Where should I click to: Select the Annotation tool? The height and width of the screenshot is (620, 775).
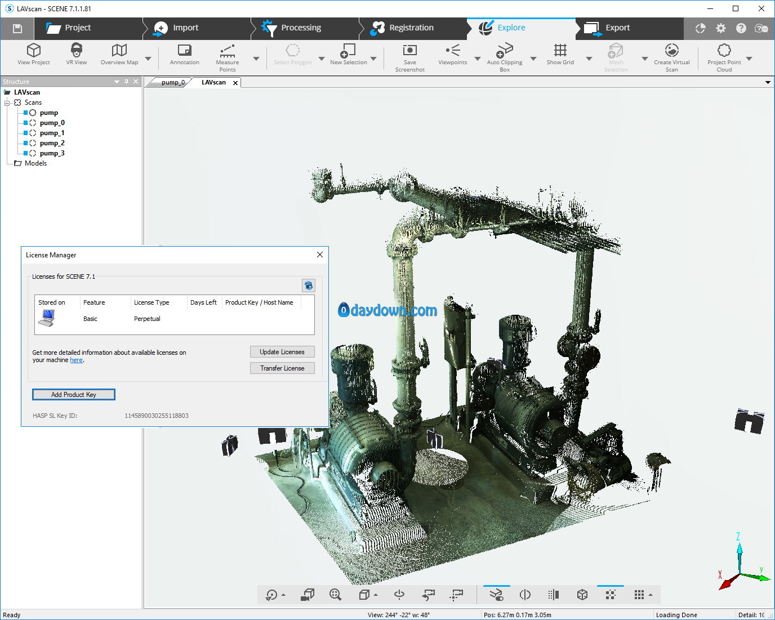coord(184,55)
